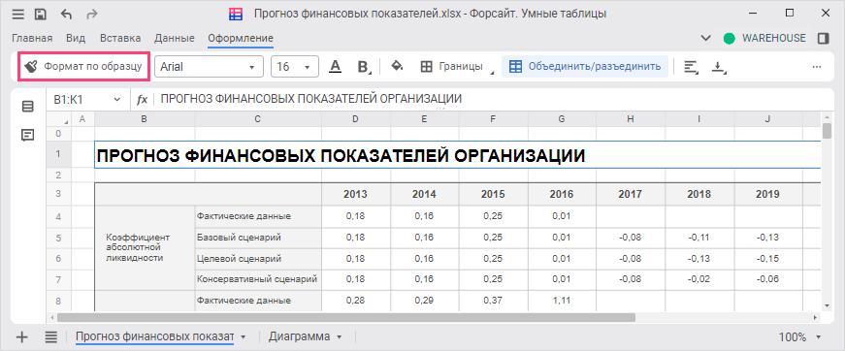Click the horizontal scrollbar thumb
Image resolution: width=845 pixels, height=351 pixels.
[345, 318]
